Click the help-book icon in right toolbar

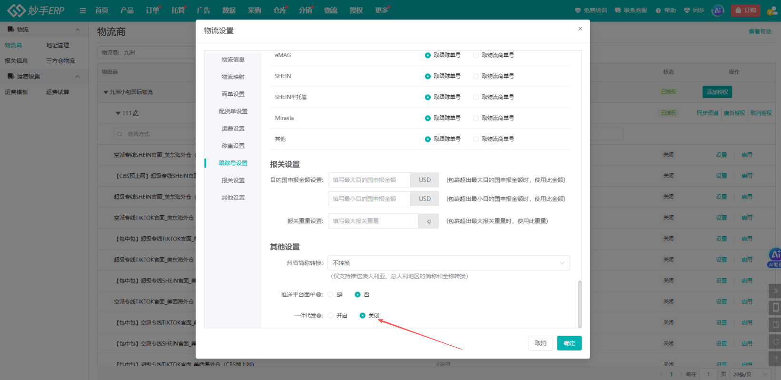coord(775,324)
